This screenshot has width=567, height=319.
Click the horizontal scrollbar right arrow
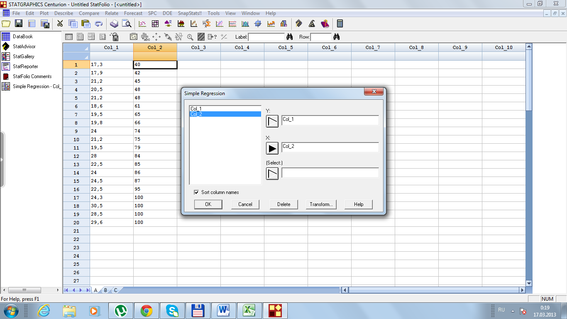click(x=522, y=290)
